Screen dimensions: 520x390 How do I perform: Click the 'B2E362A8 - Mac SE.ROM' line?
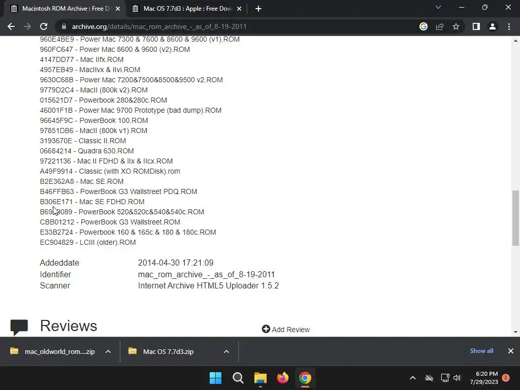pos(82,182)
